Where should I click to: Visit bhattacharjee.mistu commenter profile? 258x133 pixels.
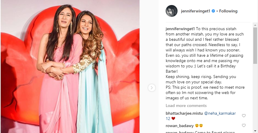click(x=184, y=113)
